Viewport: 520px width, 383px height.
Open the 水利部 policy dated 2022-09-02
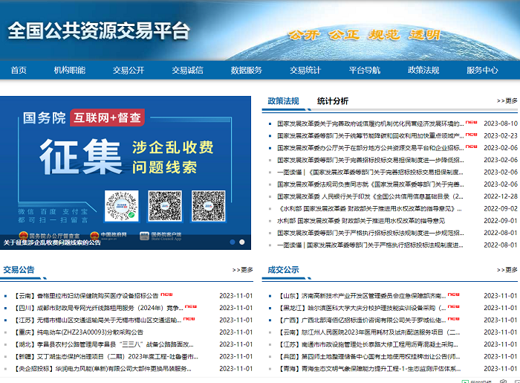(x=369, y=209)
